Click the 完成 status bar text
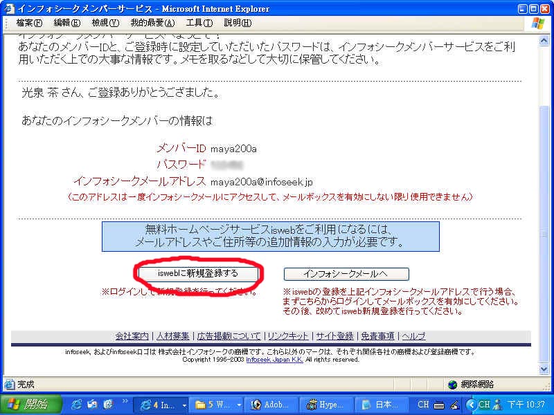554x415 pixels. pyautogui.click(x=26, y=385)
